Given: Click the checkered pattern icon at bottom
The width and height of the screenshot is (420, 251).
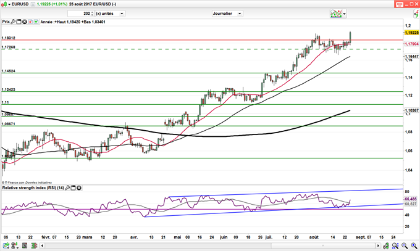Looking at the screenshot, I should point(25,245).
